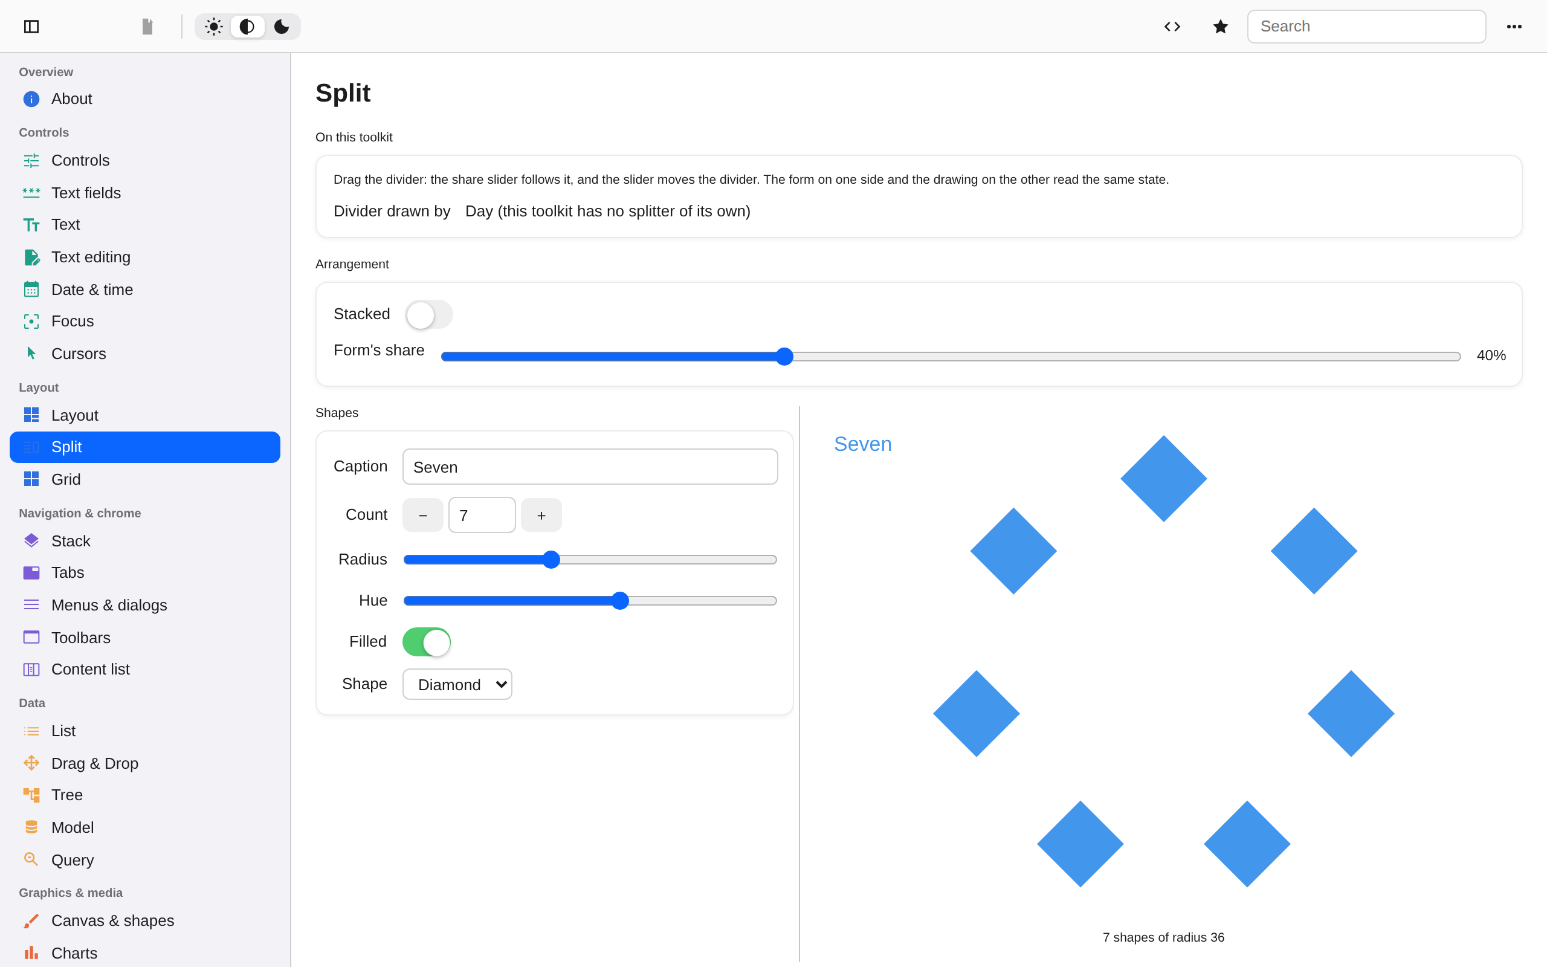Image resolution: width=1547 pixels, height=967 pixels.
Task: Toggle the sidebar panel icon
Action: click(x=31, y=26)
